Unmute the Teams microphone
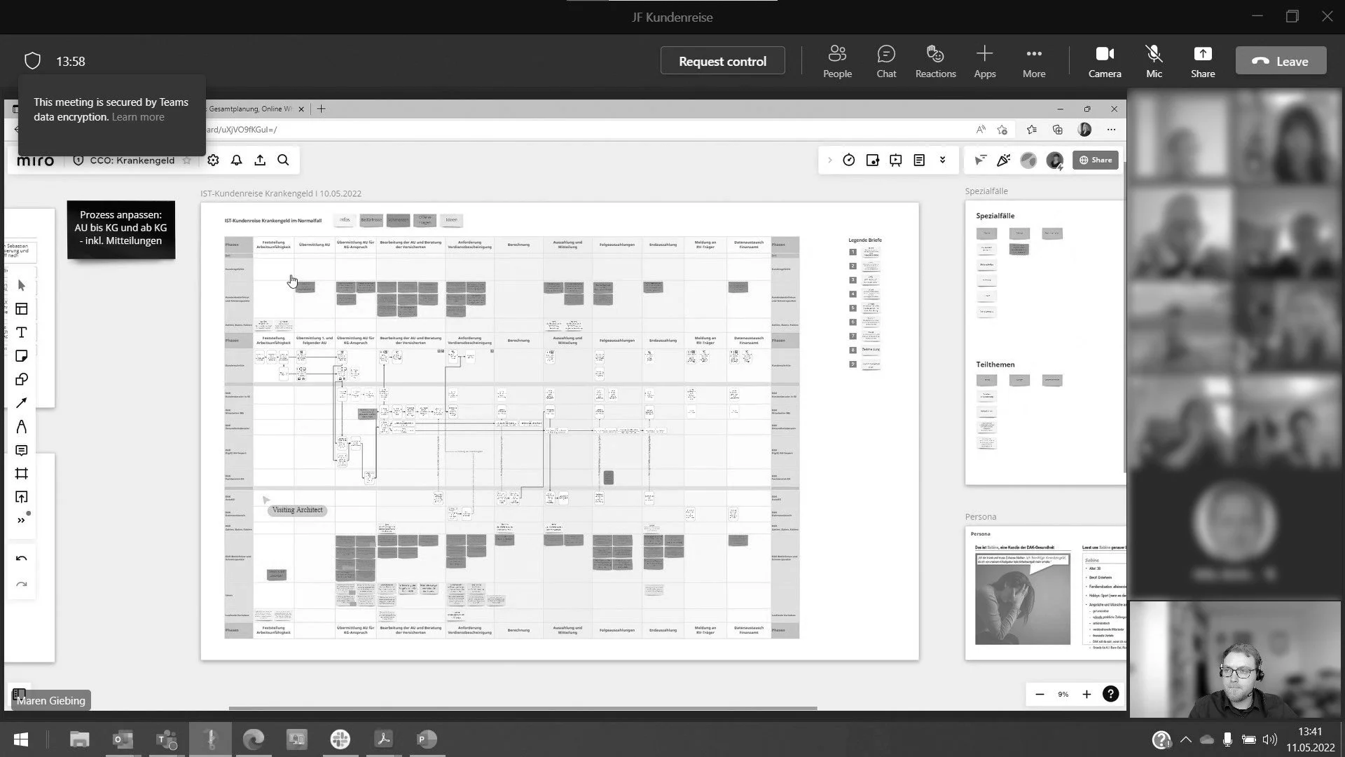 point(1154,61)
